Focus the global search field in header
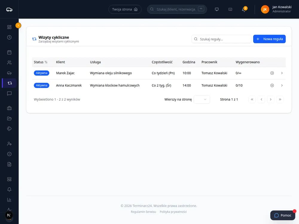Viewport: 299px width, 224px height. (x=177, y=9)
